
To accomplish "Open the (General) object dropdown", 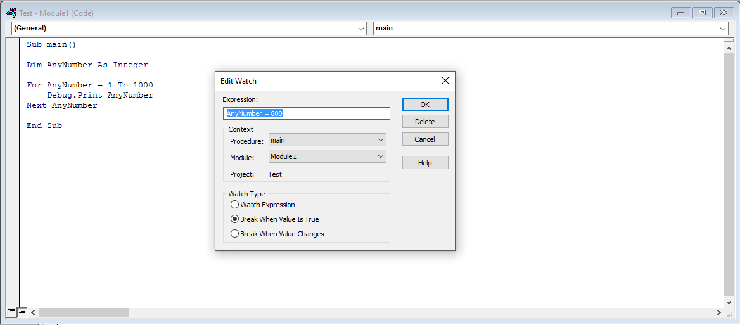I will pos(189,29).
